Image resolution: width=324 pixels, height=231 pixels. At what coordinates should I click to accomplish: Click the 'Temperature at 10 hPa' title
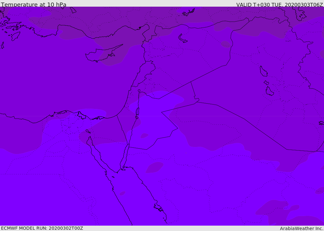pos(34,4)
